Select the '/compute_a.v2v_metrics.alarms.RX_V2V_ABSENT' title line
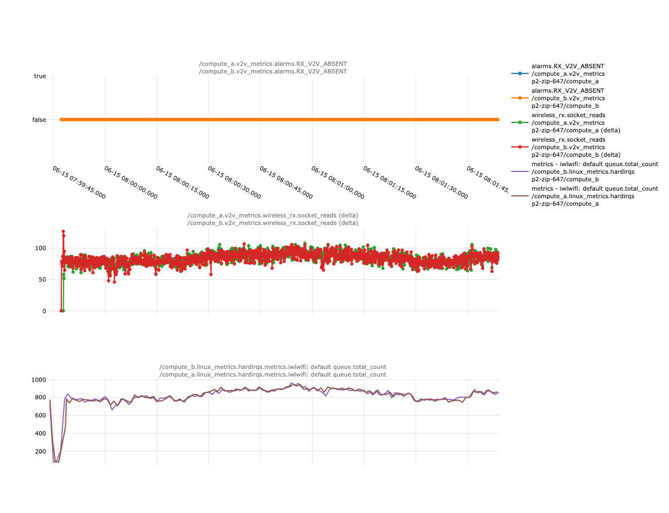669x513 pixels. coord(273,64)
